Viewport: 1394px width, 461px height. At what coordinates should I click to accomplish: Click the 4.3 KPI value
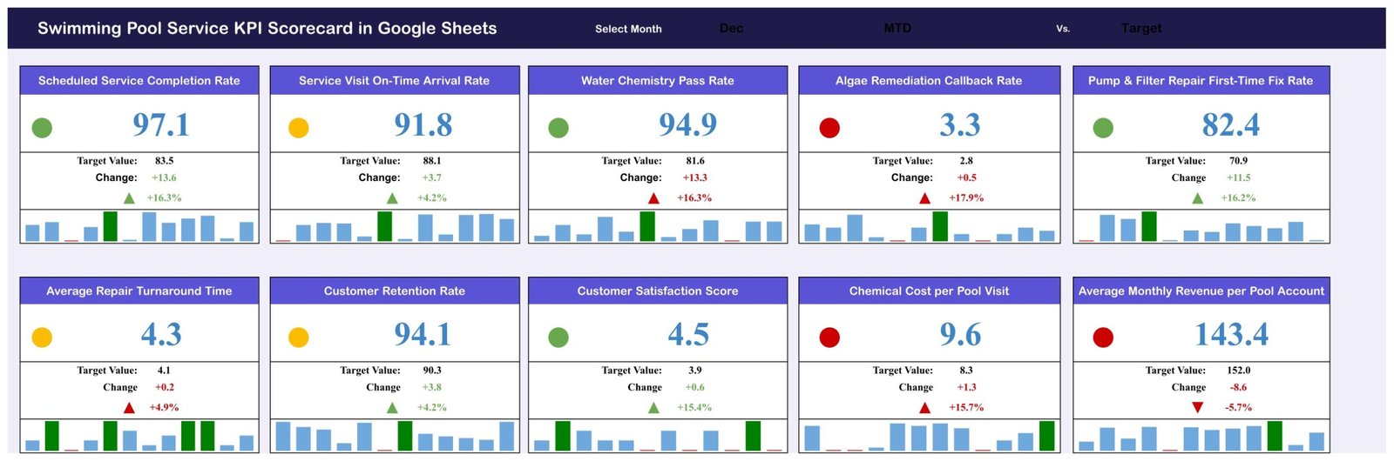pyautogui.click(x=161, y=335)
